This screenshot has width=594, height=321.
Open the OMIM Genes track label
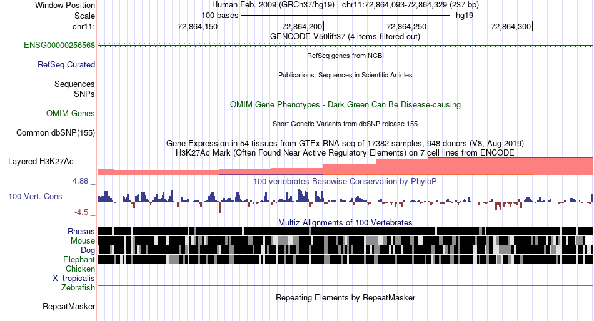[70, 113]
